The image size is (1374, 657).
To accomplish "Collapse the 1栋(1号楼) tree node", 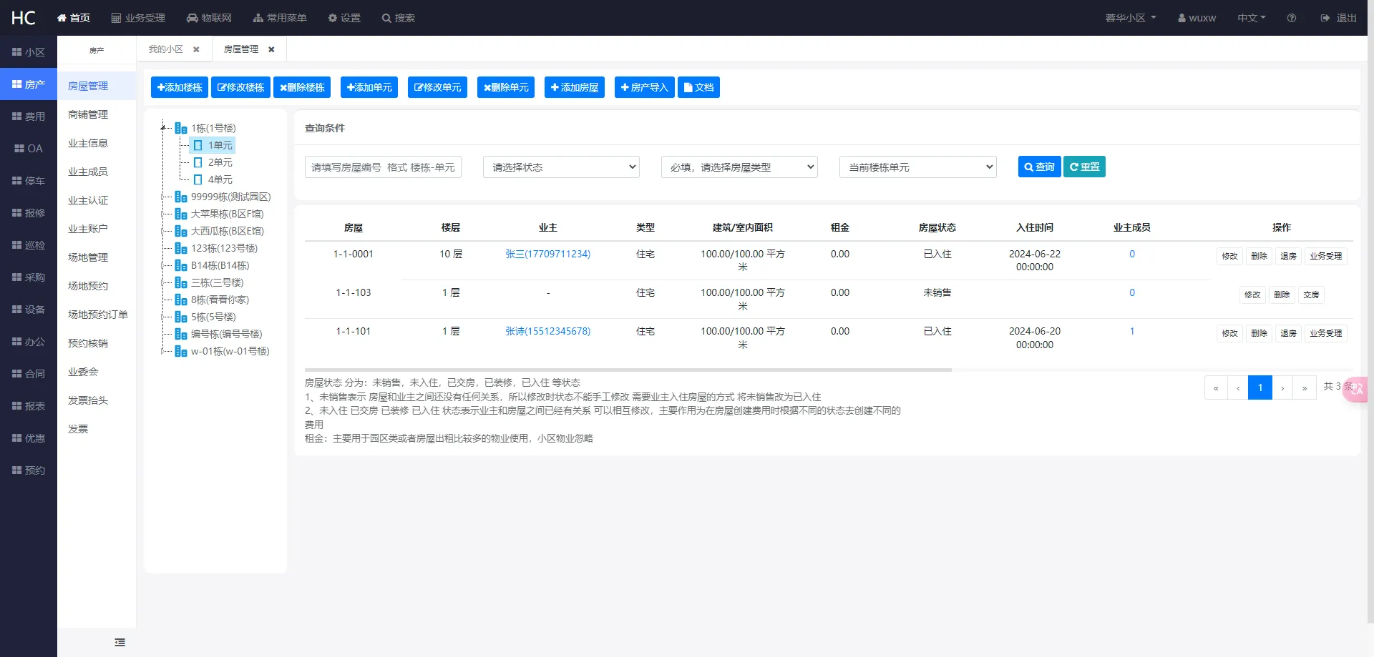I will tap(163, 128).
